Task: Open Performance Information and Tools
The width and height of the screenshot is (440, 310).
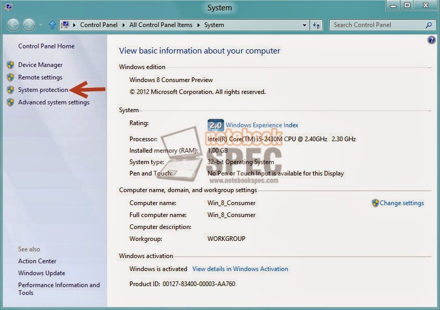Action: point(59,289)
